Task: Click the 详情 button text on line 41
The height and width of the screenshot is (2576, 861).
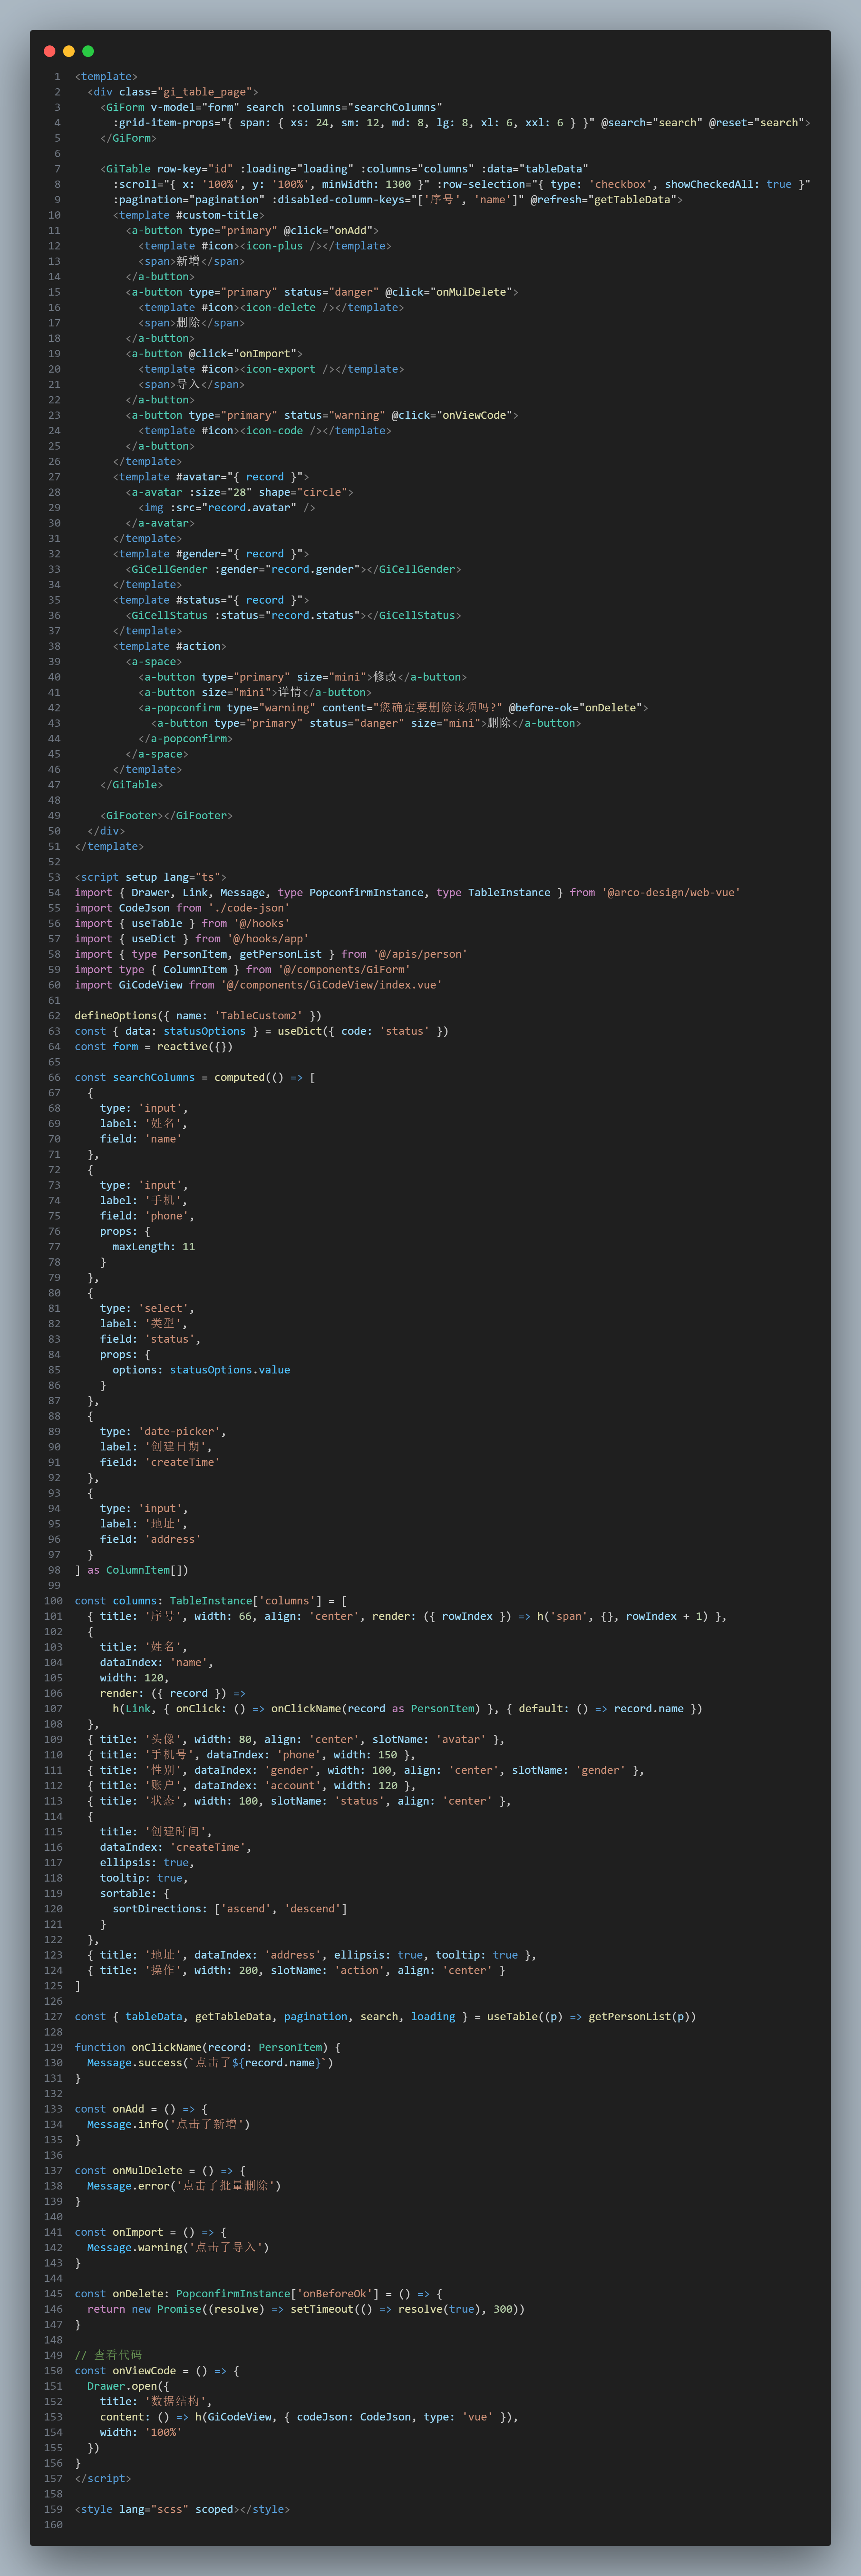Action: [290, 692]
